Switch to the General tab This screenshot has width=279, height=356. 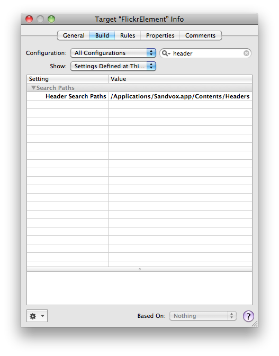74,35
